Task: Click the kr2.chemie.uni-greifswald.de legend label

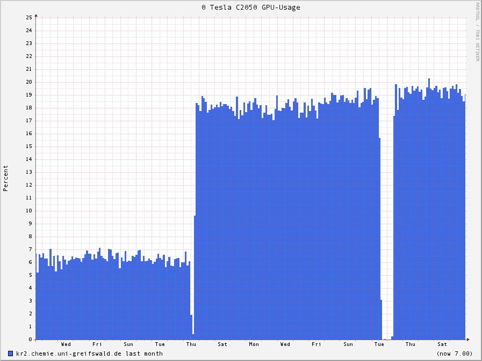Action: click(89, 353)
